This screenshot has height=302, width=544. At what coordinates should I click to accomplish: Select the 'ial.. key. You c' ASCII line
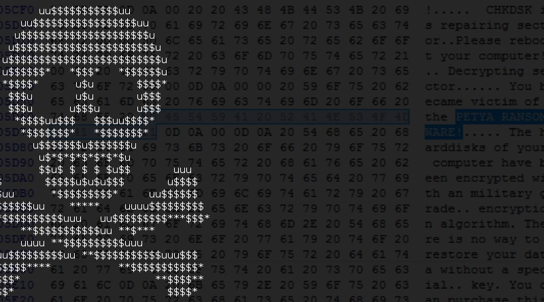pos(484,284)
